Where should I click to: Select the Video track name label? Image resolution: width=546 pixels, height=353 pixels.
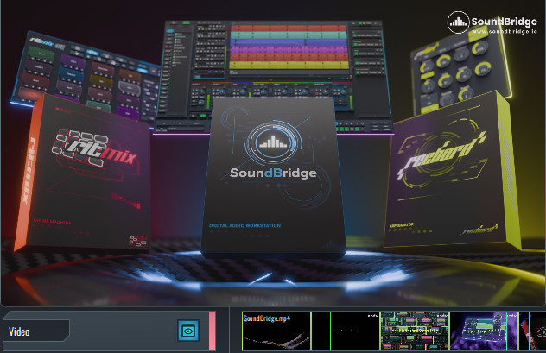click(36, 331)
